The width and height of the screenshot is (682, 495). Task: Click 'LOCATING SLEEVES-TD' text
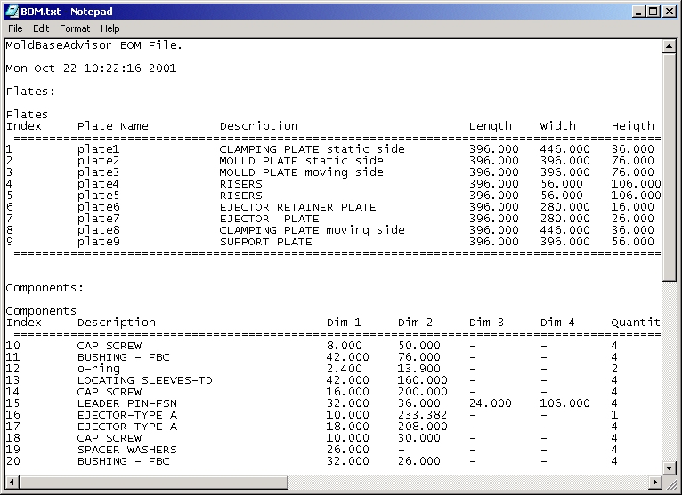145,380
